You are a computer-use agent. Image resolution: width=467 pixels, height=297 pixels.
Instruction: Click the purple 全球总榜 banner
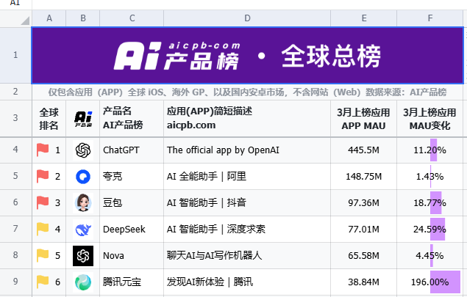pyautogui.click(x=248, y=55)
